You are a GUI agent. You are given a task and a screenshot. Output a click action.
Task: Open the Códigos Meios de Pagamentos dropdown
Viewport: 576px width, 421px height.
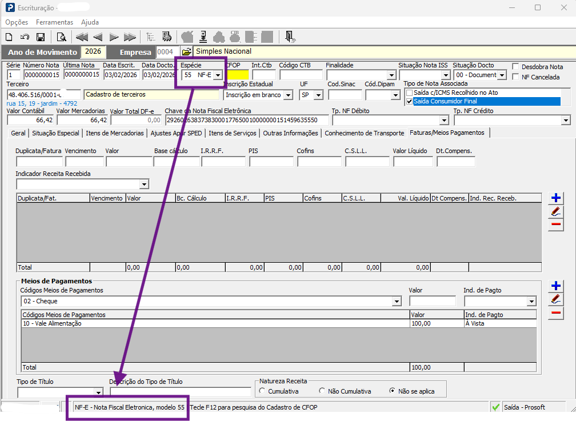397,302
